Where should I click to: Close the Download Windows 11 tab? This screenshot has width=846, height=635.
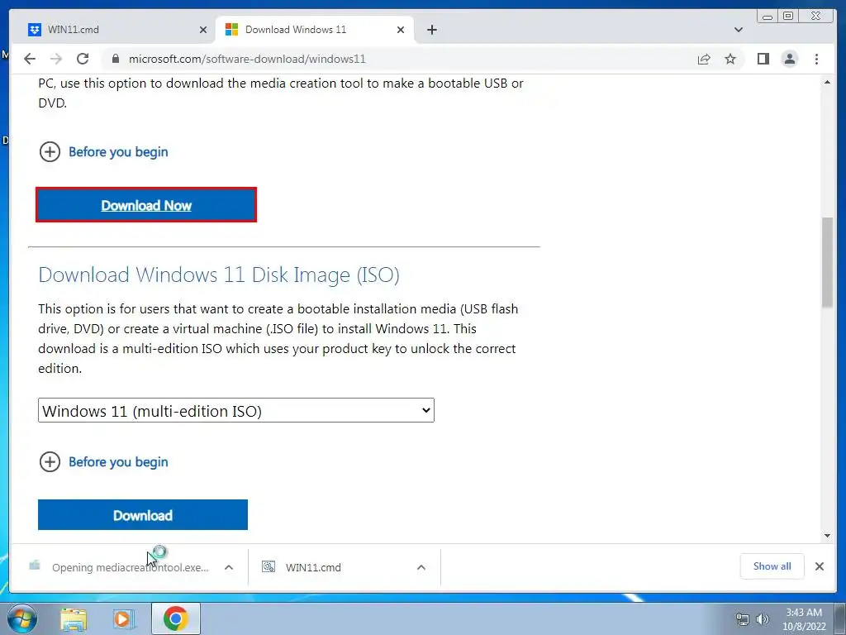click(401, 30)
